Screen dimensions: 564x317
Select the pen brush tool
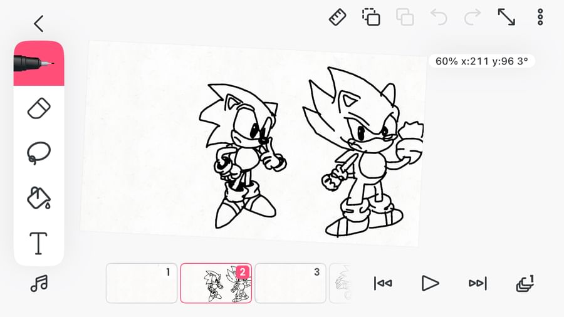tap(39, 64)
